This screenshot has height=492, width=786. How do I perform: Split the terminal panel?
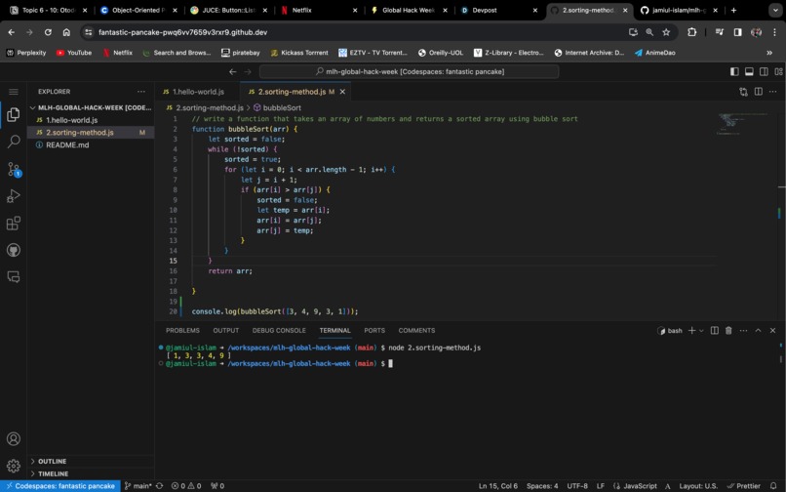(714, 330)
